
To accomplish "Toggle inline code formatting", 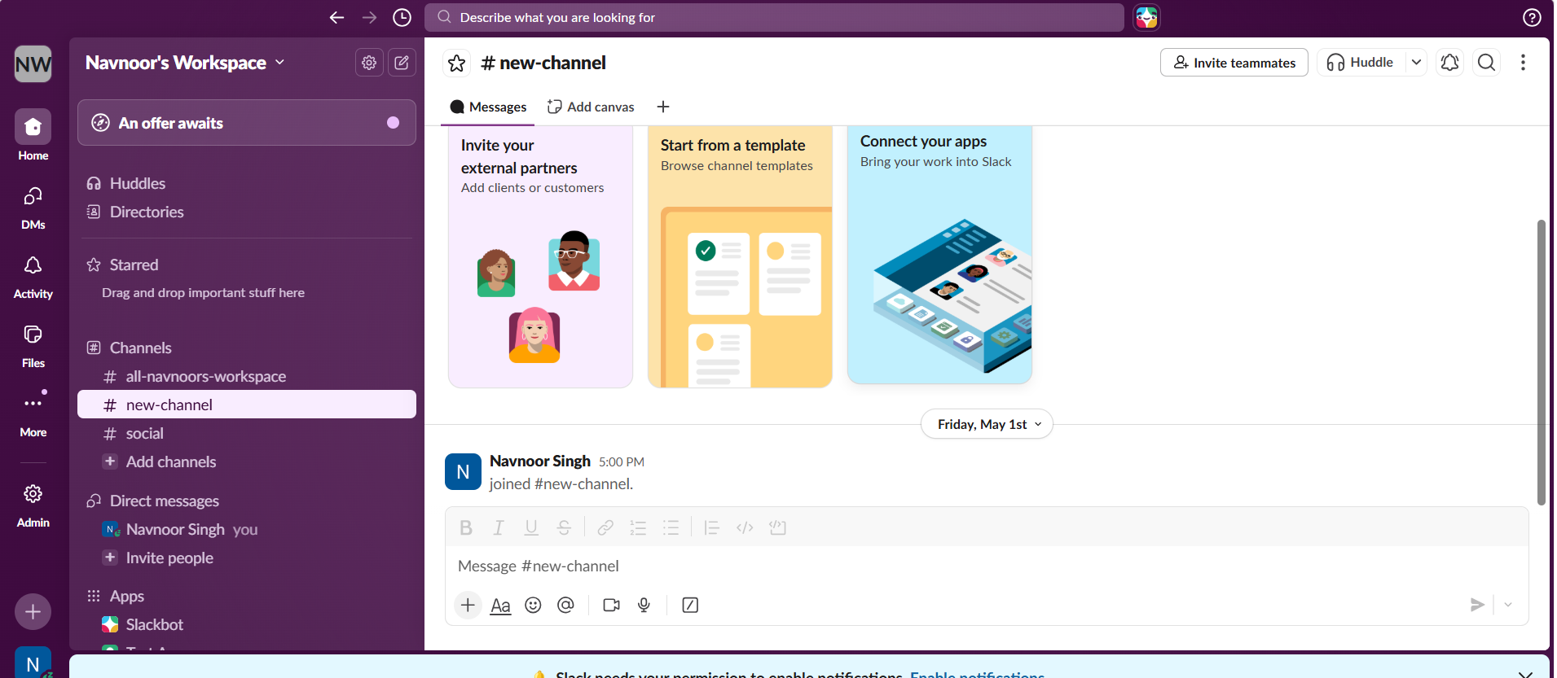I will (745, 527).
